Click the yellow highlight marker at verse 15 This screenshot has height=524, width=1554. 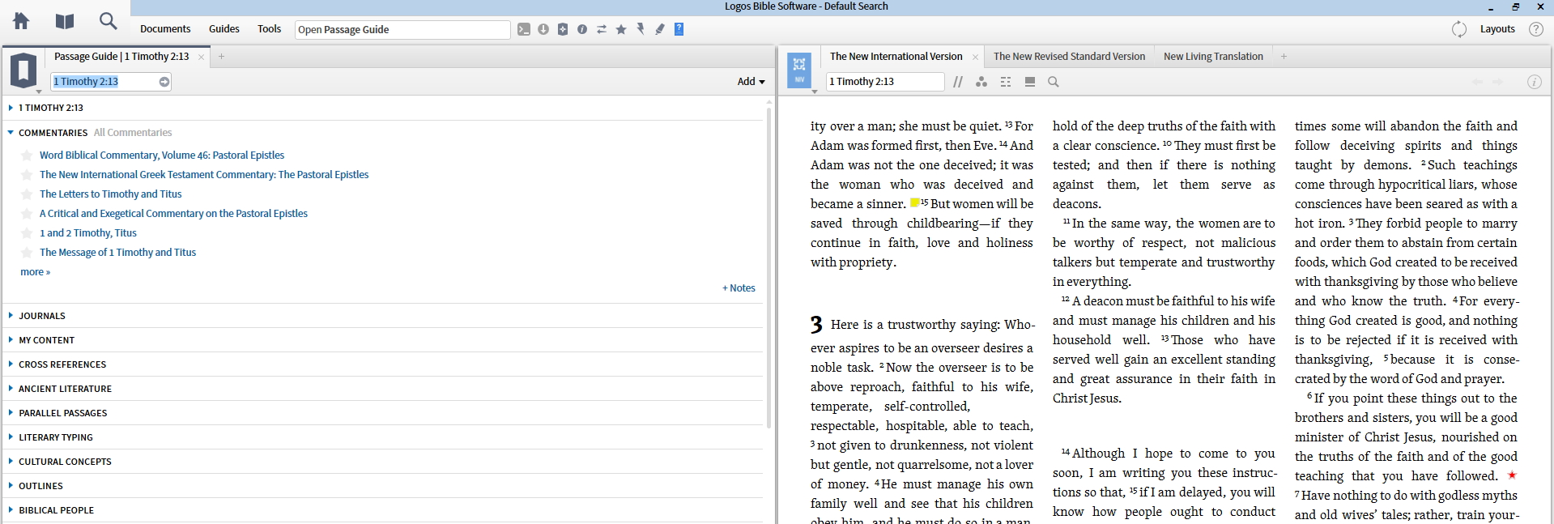914,202
